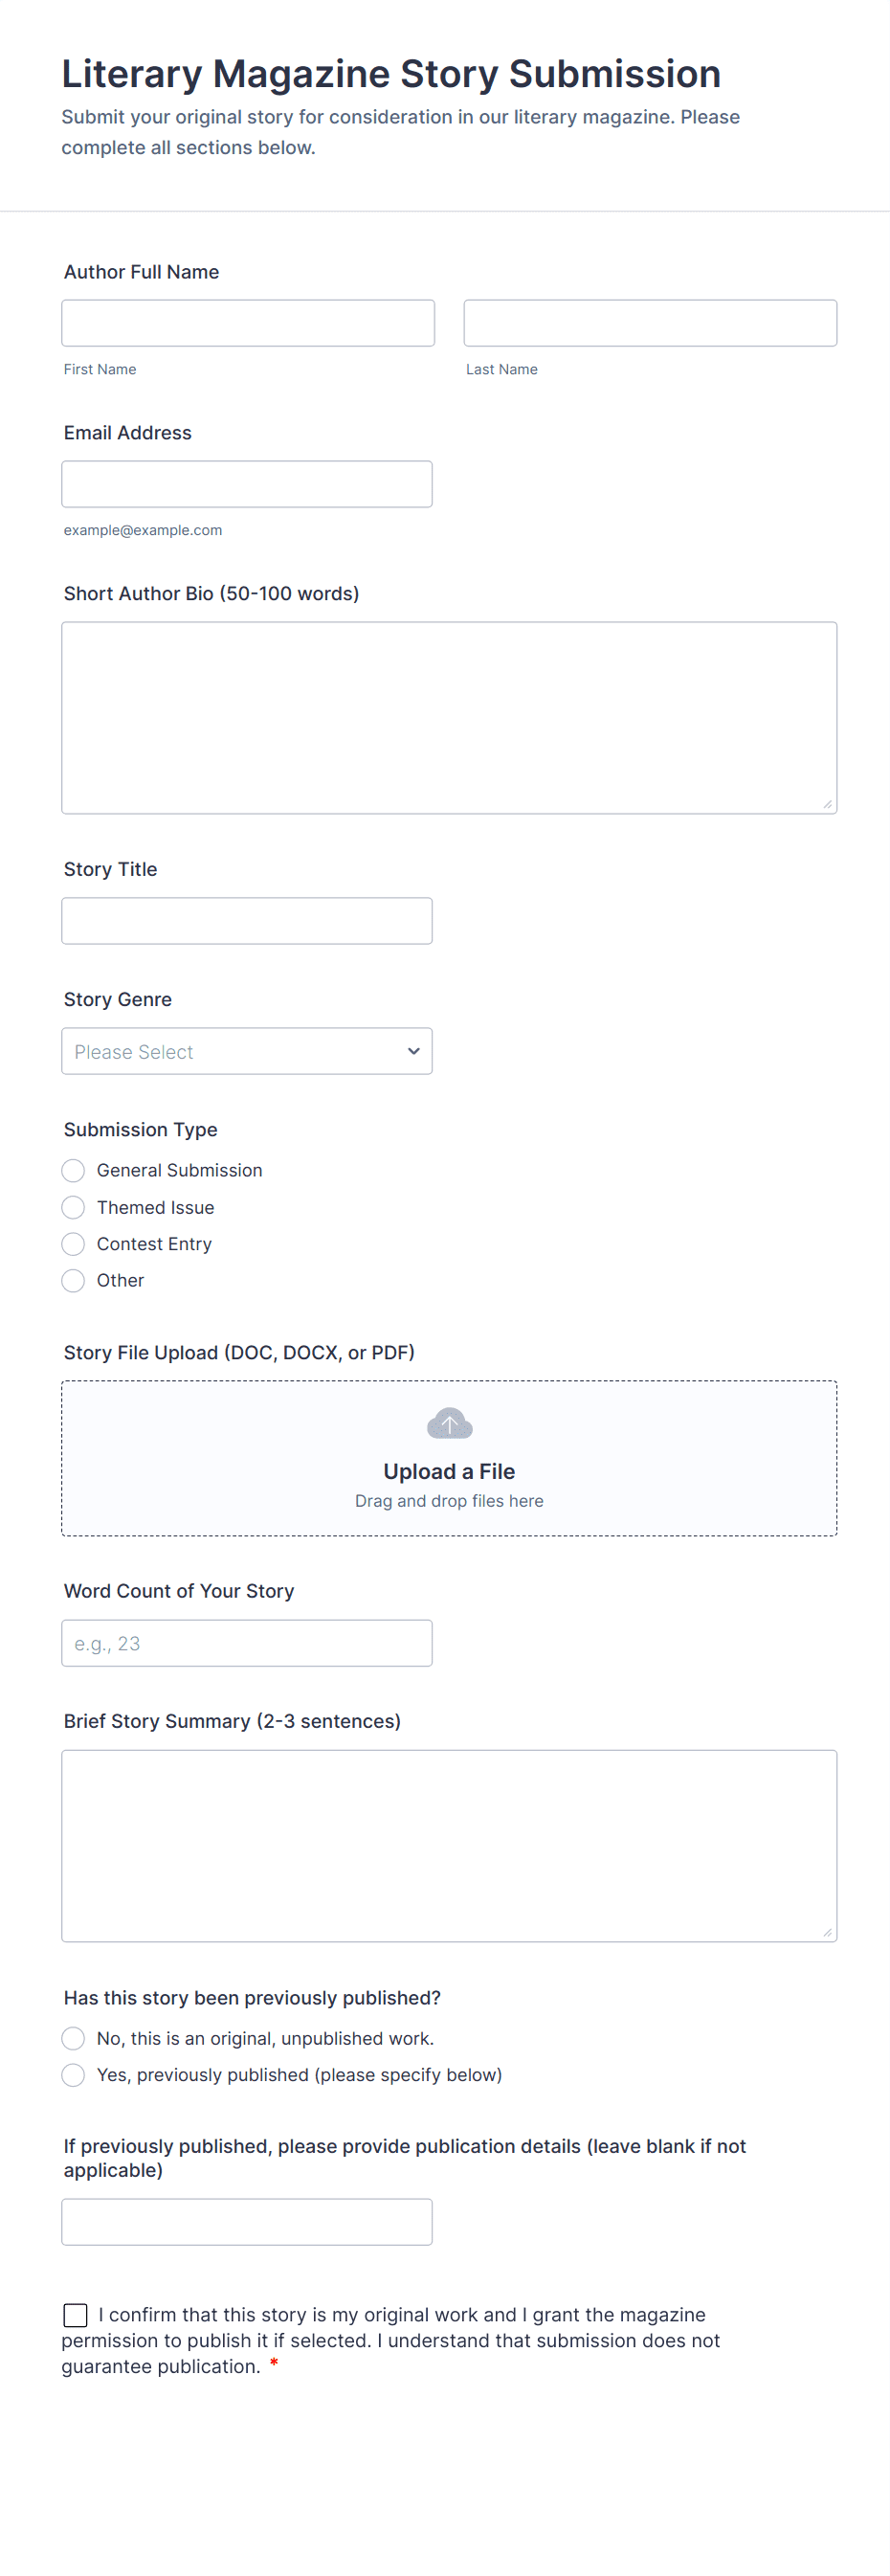Pick the Other submission type

coord(73,1280)
